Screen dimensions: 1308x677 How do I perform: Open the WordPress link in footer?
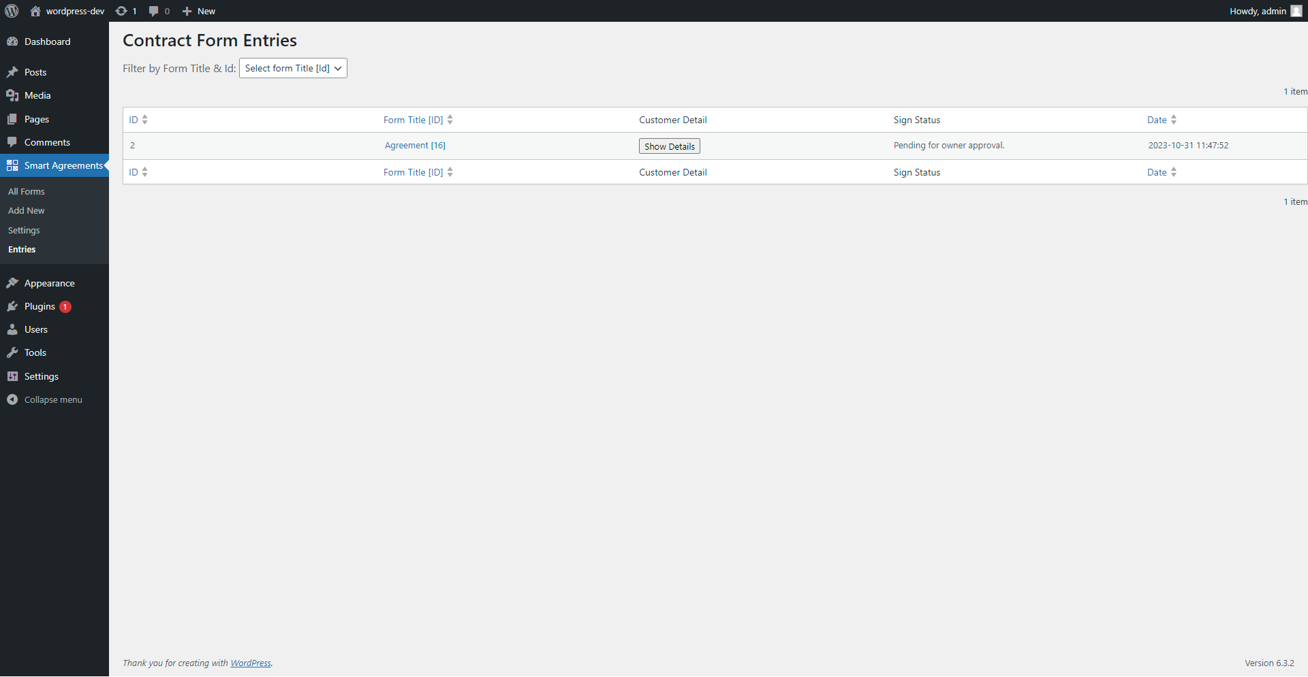tap(251, 663)
